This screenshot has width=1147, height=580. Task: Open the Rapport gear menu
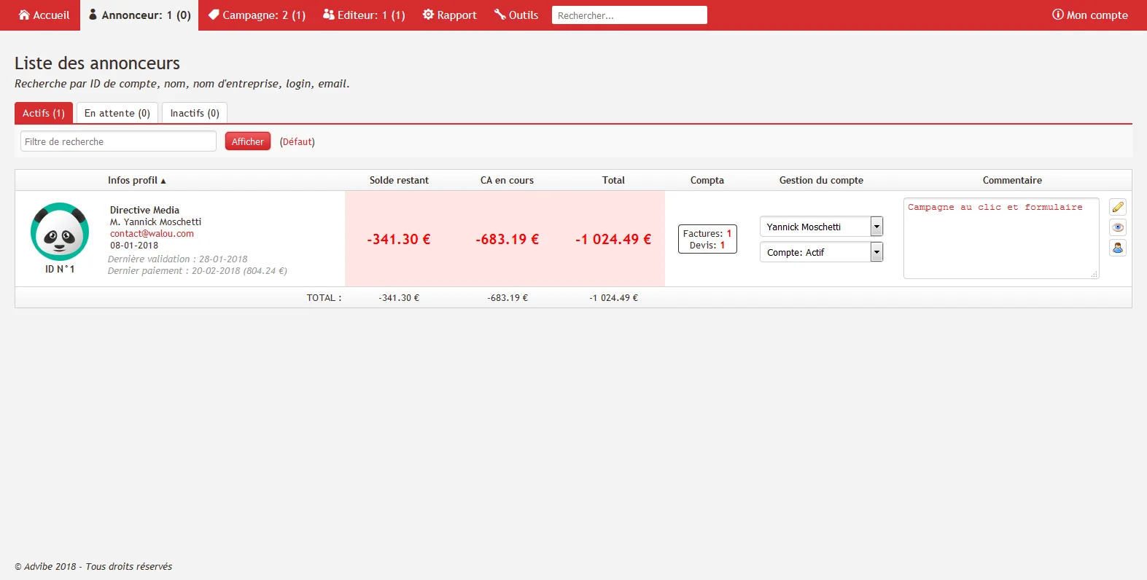(449, 15)
